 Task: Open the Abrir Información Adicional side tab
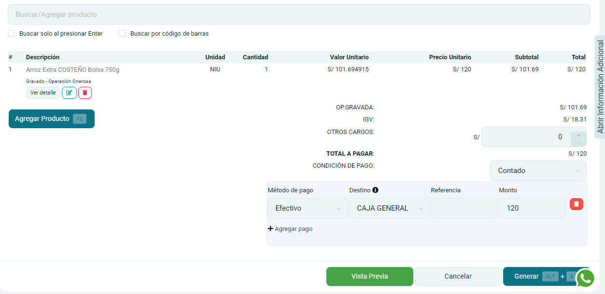(x=600, y=87)
